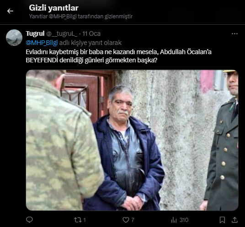Click the retweet count of 1

85,220
